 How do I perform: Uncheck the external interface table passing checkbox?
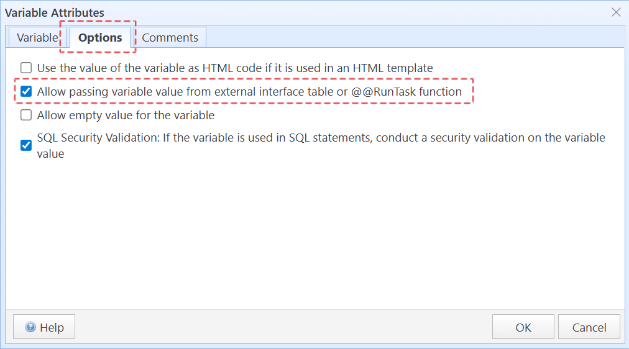pos(26,92)
